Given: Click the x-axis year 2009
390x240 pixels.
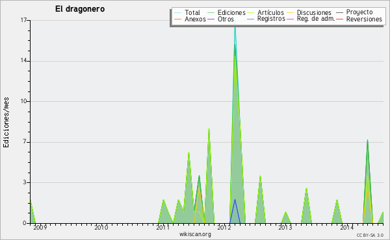Looking at the screenshot, I should [x=40, y=227].
